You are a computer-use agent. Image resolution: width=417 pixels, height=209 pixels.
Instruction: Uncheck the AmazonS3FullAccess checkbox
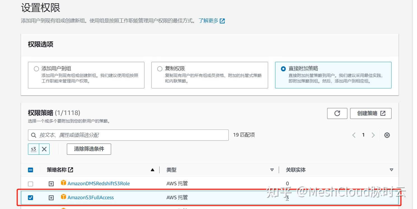click(31, 197)
